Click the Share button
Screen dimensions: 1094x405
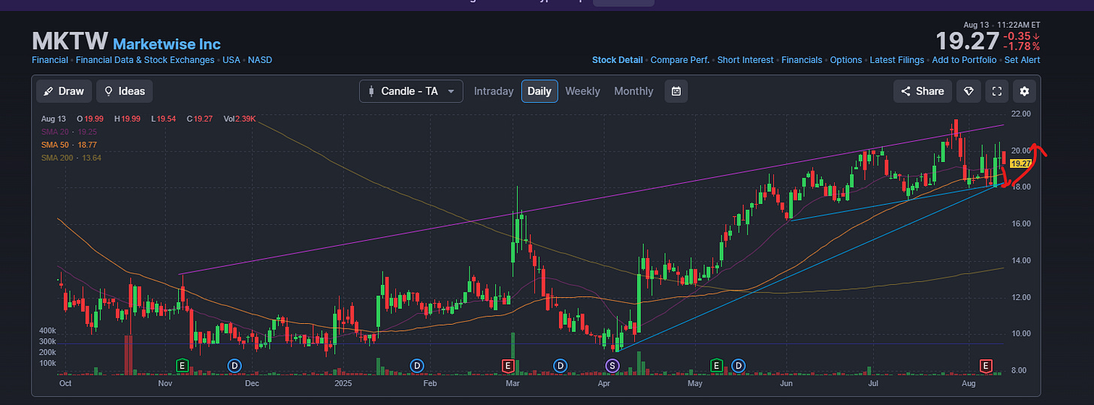click(923, 91)
